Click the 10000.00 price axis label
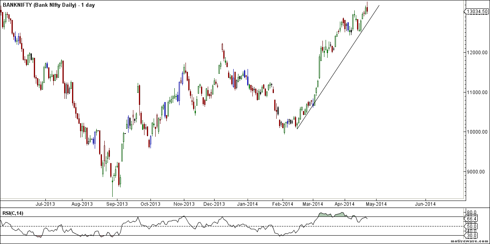 coord(477,132)
